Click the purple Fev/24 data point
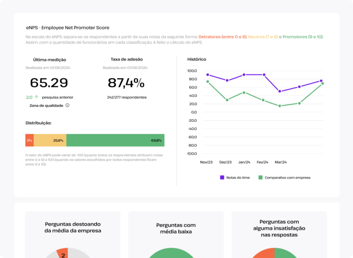The width and height of the screenshot is (353, 258). point(264,75)
